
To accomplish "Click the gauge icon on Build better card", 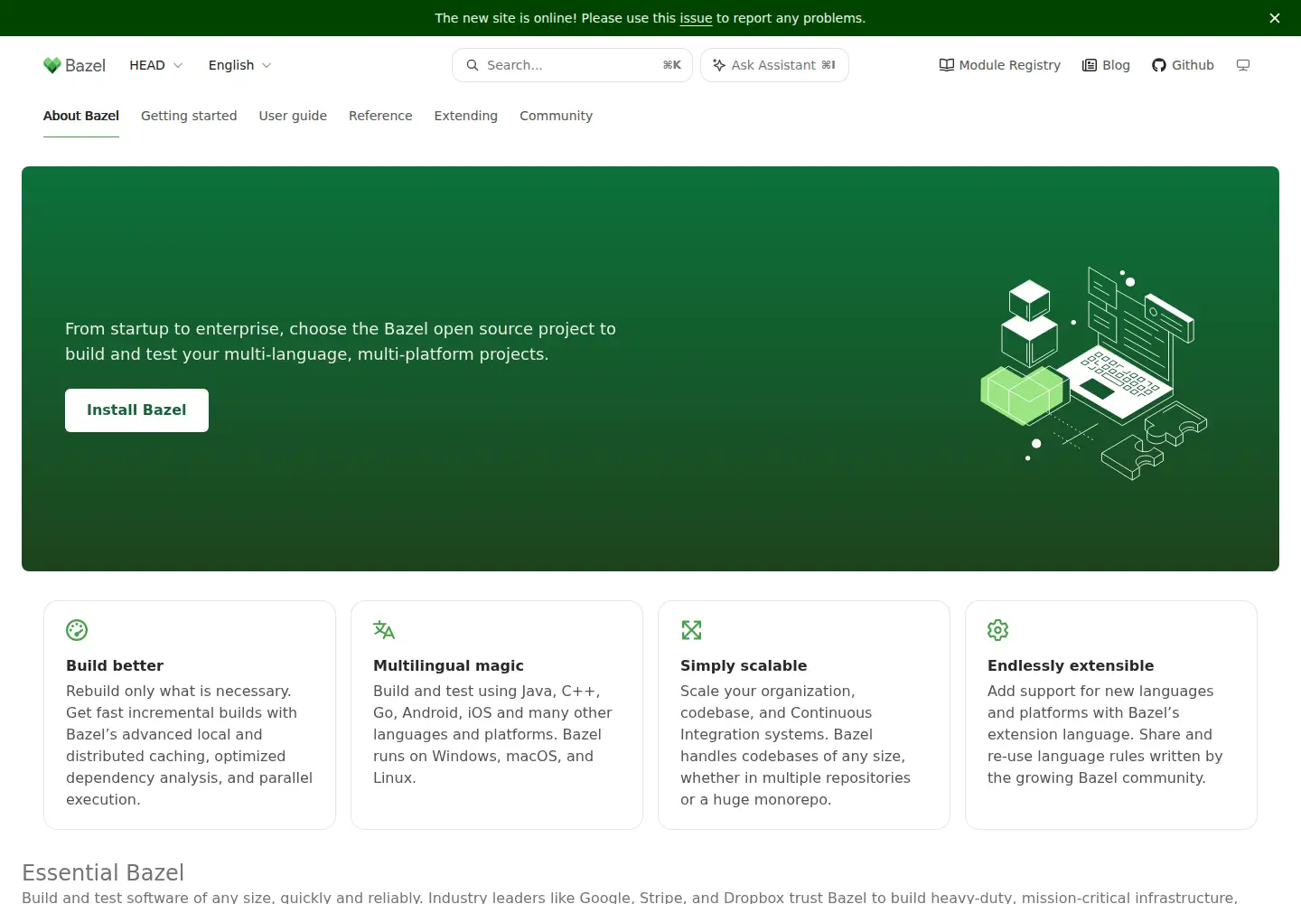I will tap(77, 630).
